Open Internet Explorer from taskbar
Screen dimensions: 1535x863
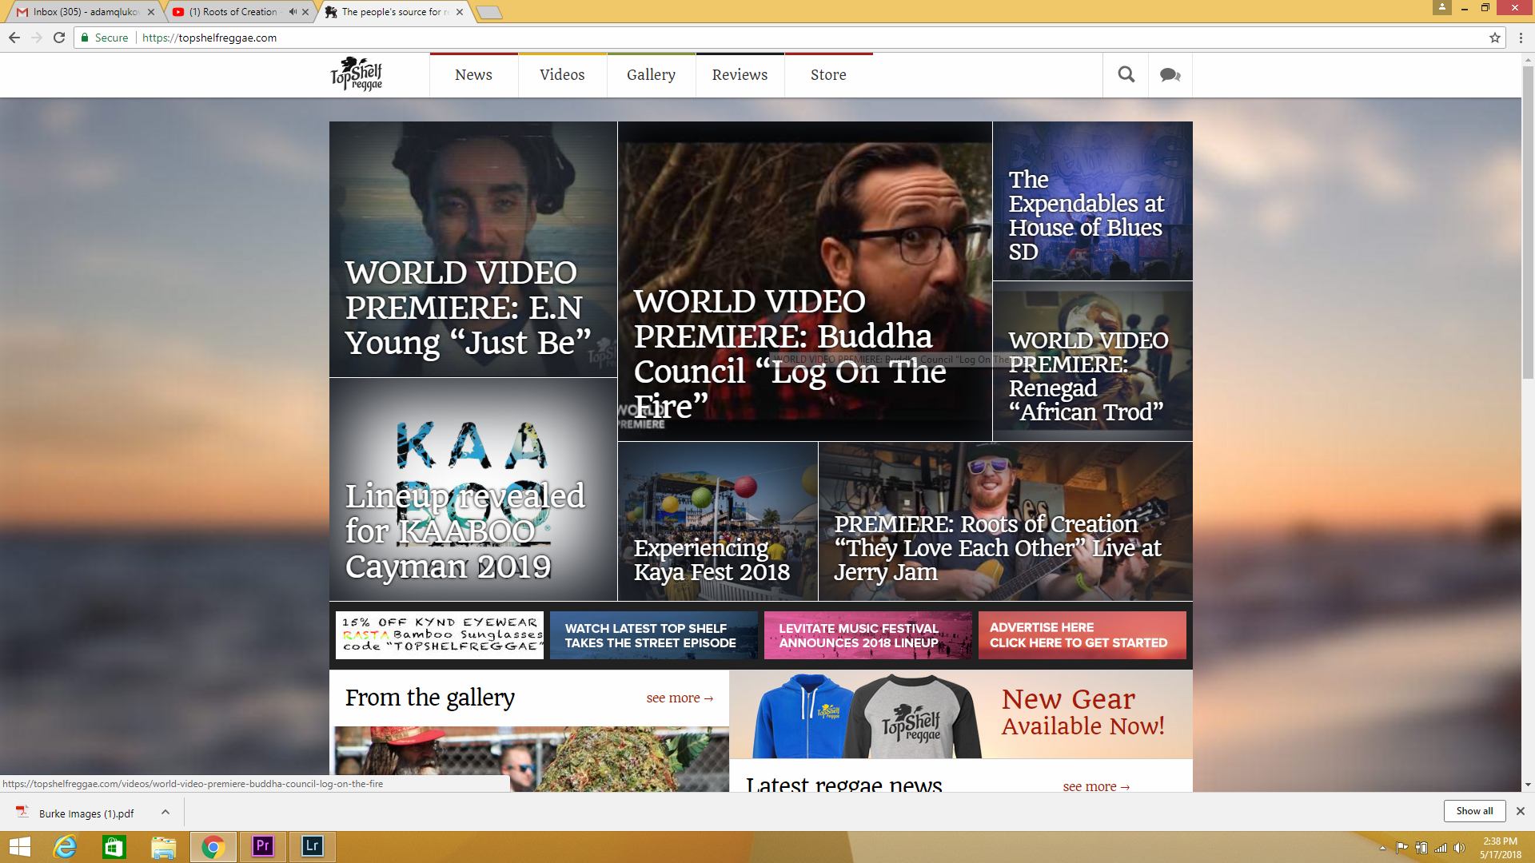(x=64, y=846)
